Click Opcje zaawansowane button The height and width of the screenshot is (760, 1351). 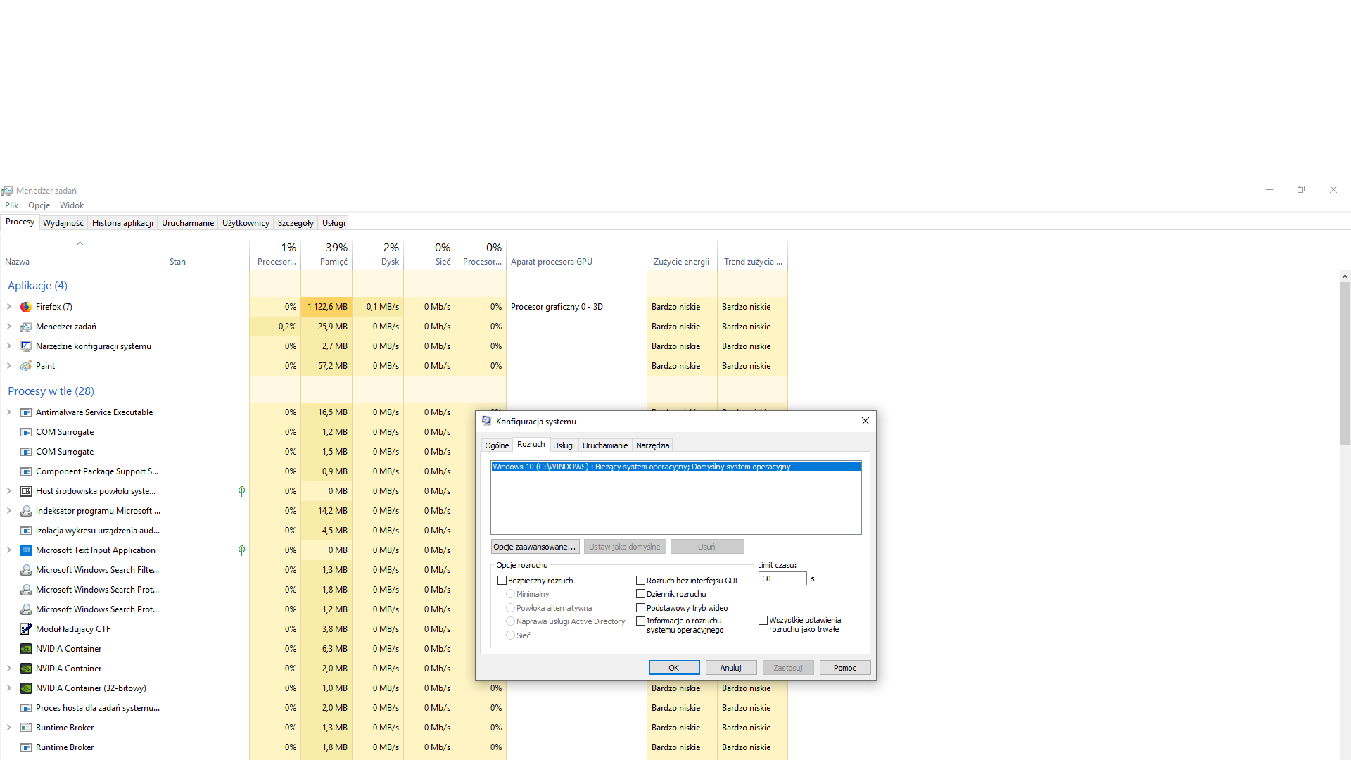pos(535,547)
